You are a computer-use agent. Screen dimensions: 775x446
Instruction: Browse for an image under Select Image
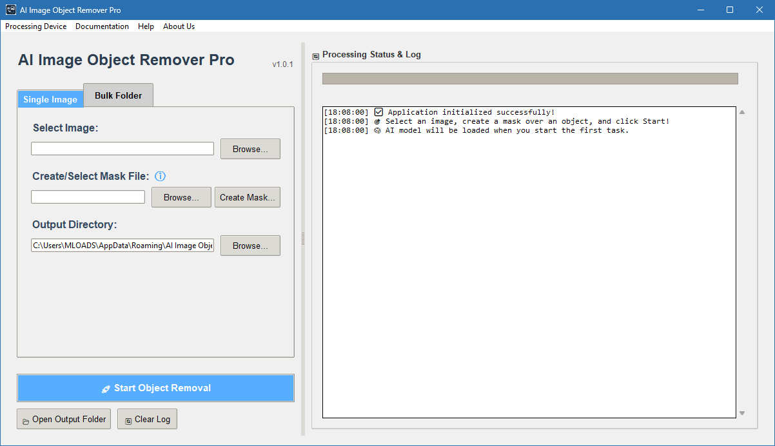coord(250,149)
